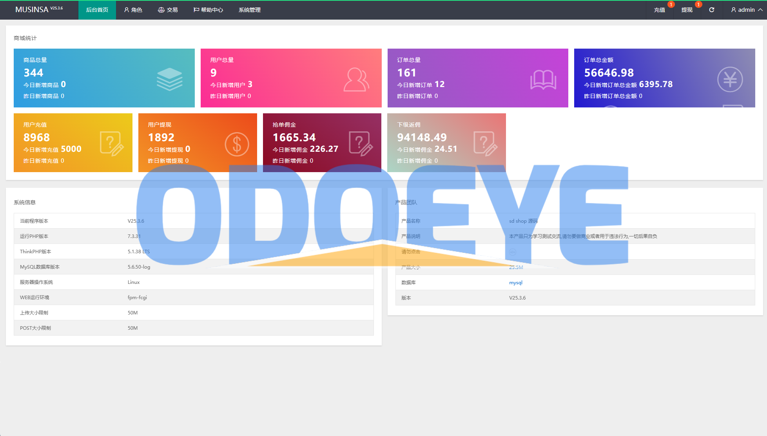Click the edit icon on 用户充值 card
The image size is (767, 436).
[111, 144]
